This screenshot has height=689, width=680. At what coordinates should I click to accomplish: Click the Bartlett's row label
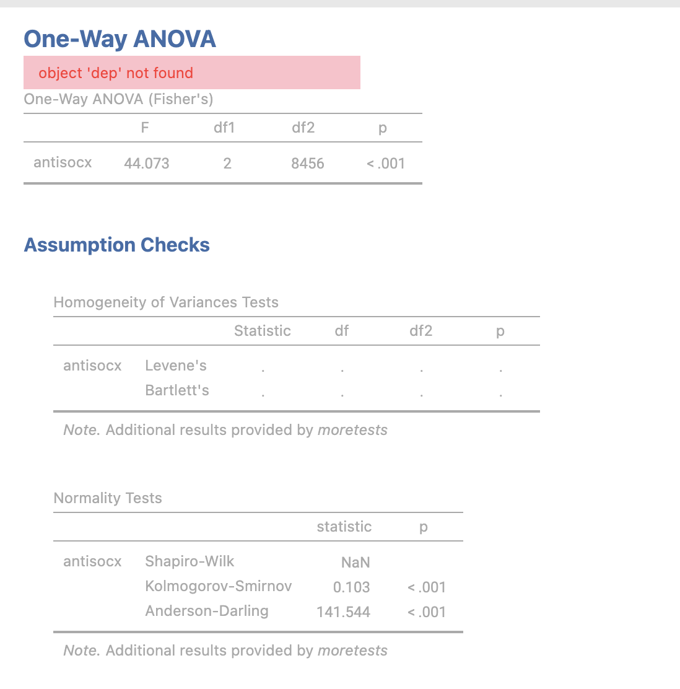[177, 390]
